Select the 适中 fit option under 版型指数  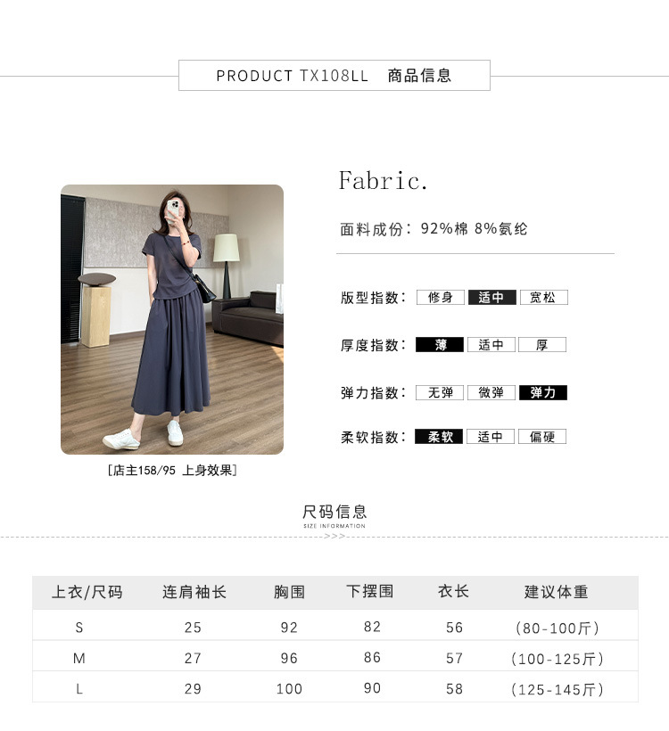point(492,298)
